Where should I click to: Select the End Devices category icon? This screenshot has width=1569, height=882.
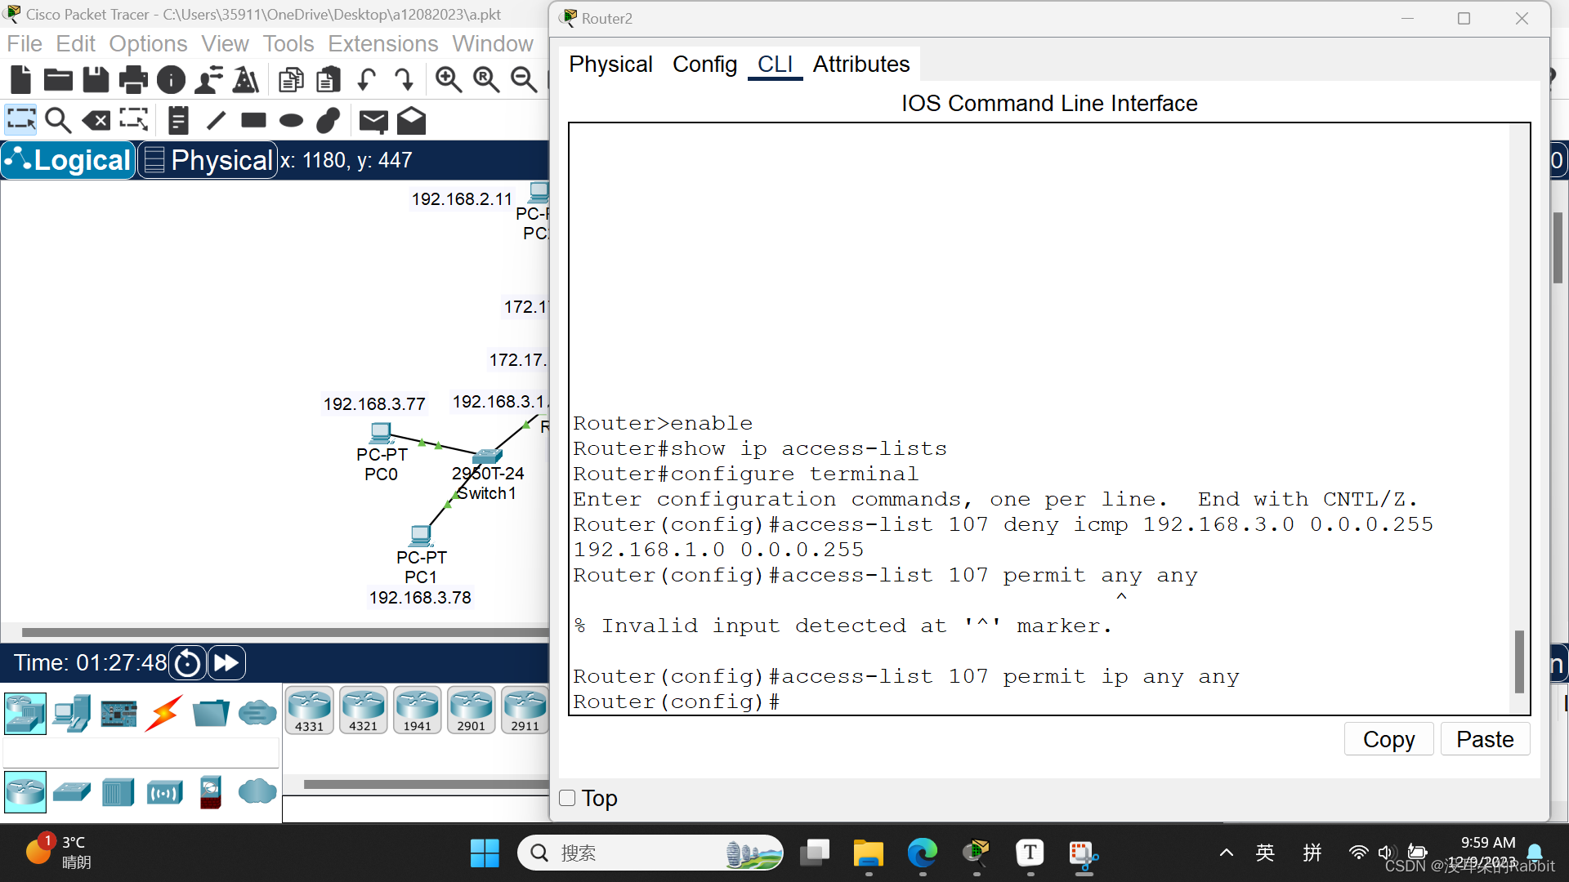coord(72,713)
